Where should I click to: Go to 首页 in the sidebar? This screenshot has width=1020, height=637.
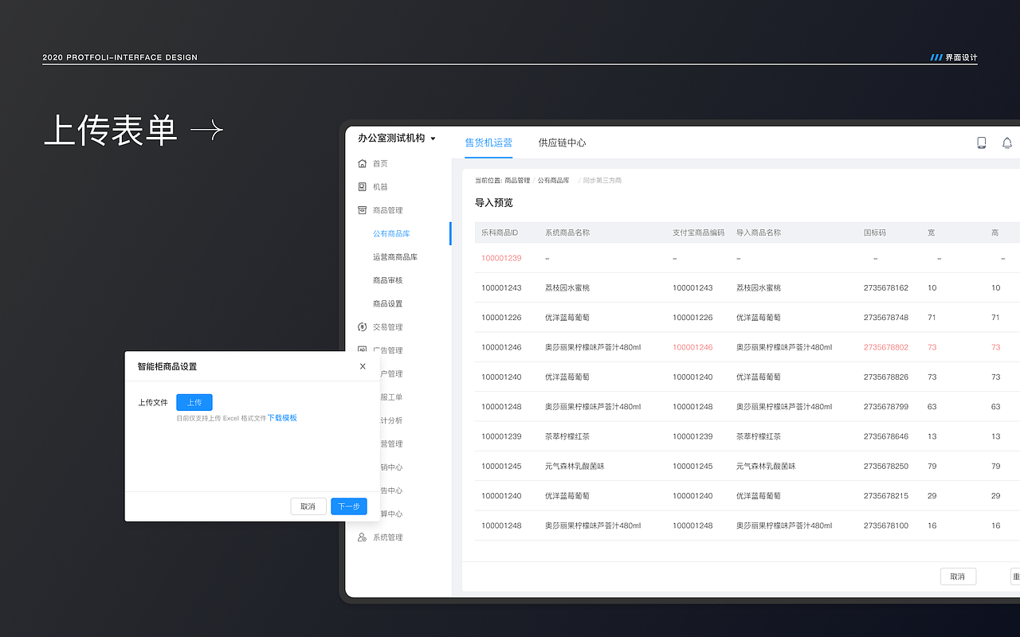tap(380, 163)
